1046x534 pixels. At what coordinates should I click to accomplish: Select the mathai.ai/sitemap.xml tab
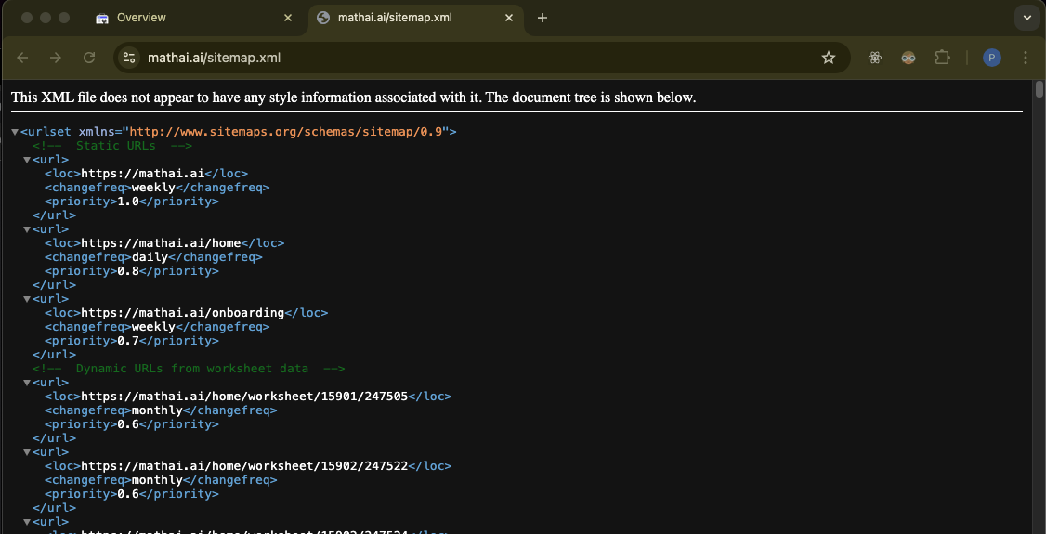[416, 18]
